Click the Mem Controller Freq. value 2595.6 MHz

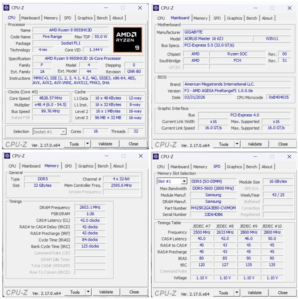[x=122, y=185]
